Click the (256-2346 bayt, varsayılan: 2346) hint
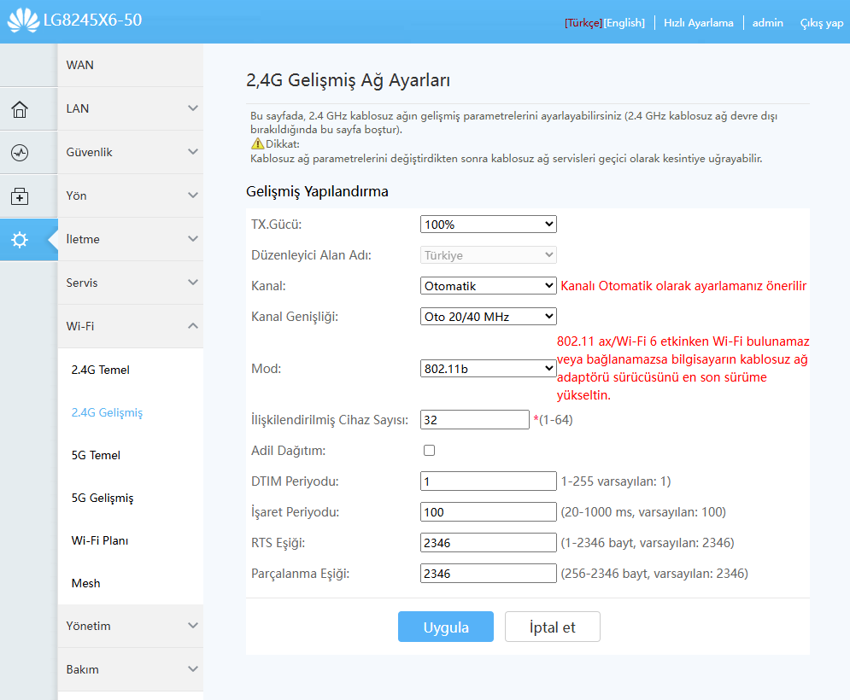Screen dimensions: 850x700 (x=654, y=574)
